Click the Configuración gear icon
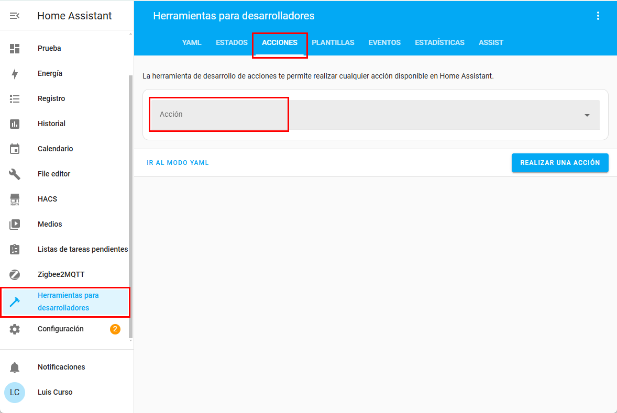 pos(15,329)
